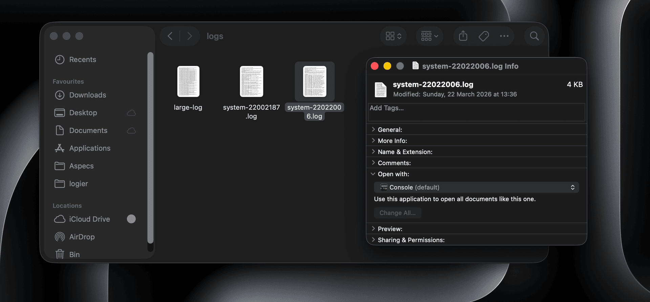Select the system-22022006.log file icon

pos(315,81)
